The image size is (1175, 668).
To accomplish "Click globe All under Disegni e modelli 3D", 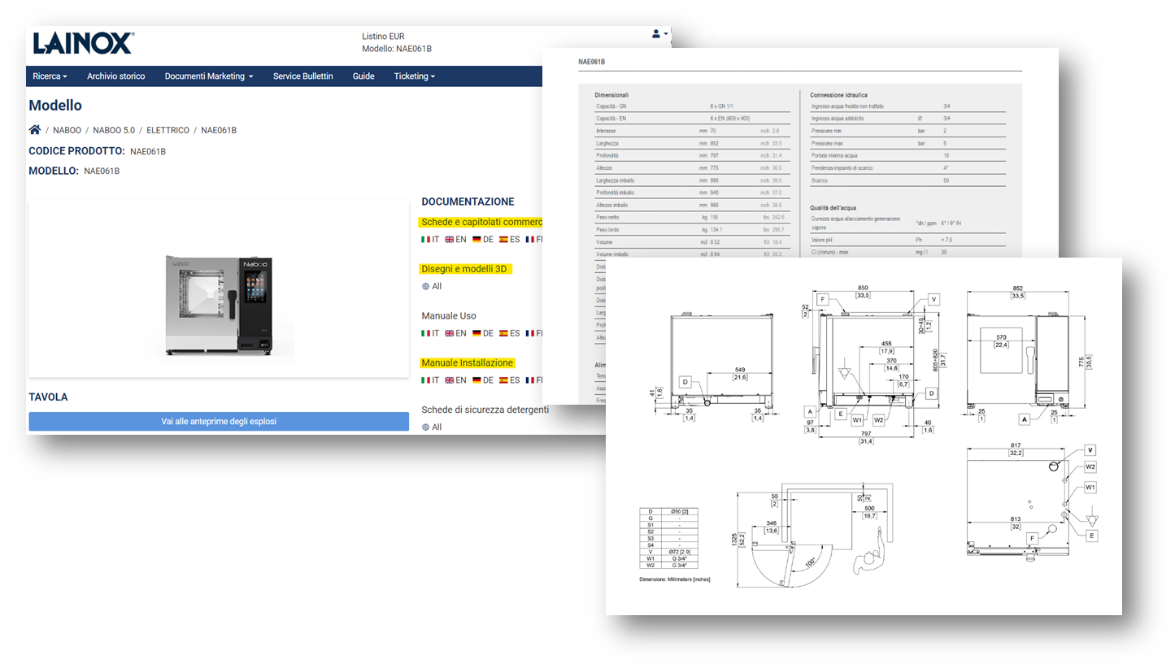I will pos(432,286).
